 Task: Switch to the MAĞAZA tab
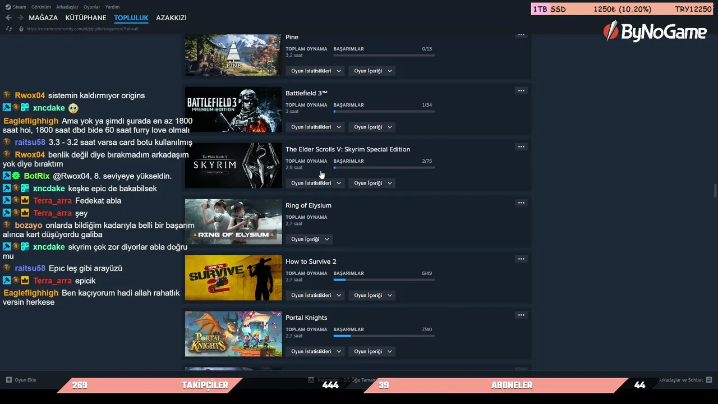[x=43, y=18]
